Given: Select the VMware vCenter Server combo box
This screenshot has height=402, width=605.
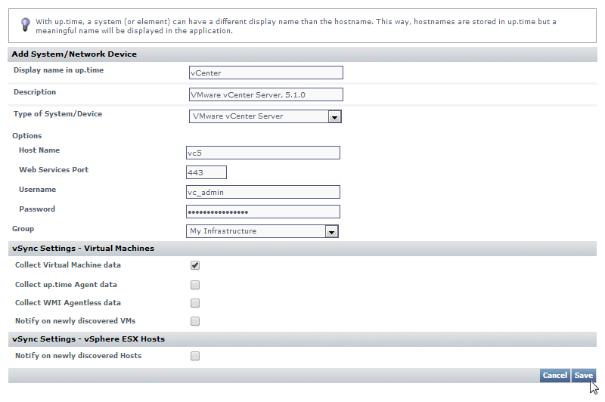Looking at the screenshot, I should pyautogui.click(x=258, y=116).
